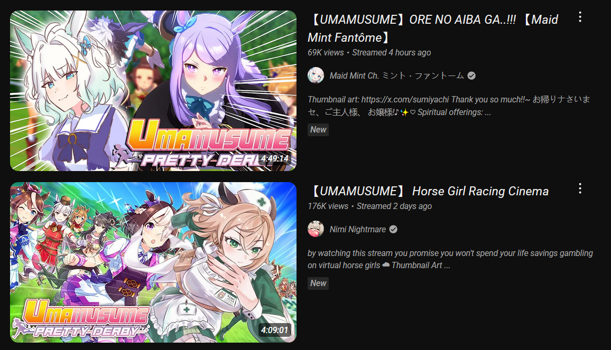This screenshot has width=611, height=350.
Task: Visit Maid Mint Ch. channel name link
Action: (397, 75)
